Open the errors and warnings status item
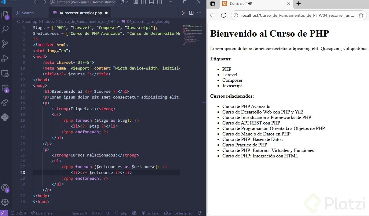 18,213
